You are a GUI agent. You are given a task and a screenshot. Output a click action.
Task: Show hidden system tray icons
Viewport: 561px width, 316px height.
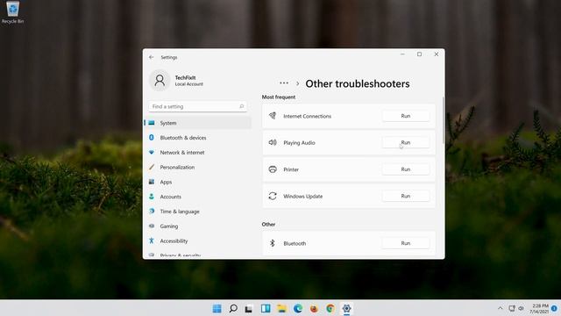pyautogui.click(x=501, y=308)
